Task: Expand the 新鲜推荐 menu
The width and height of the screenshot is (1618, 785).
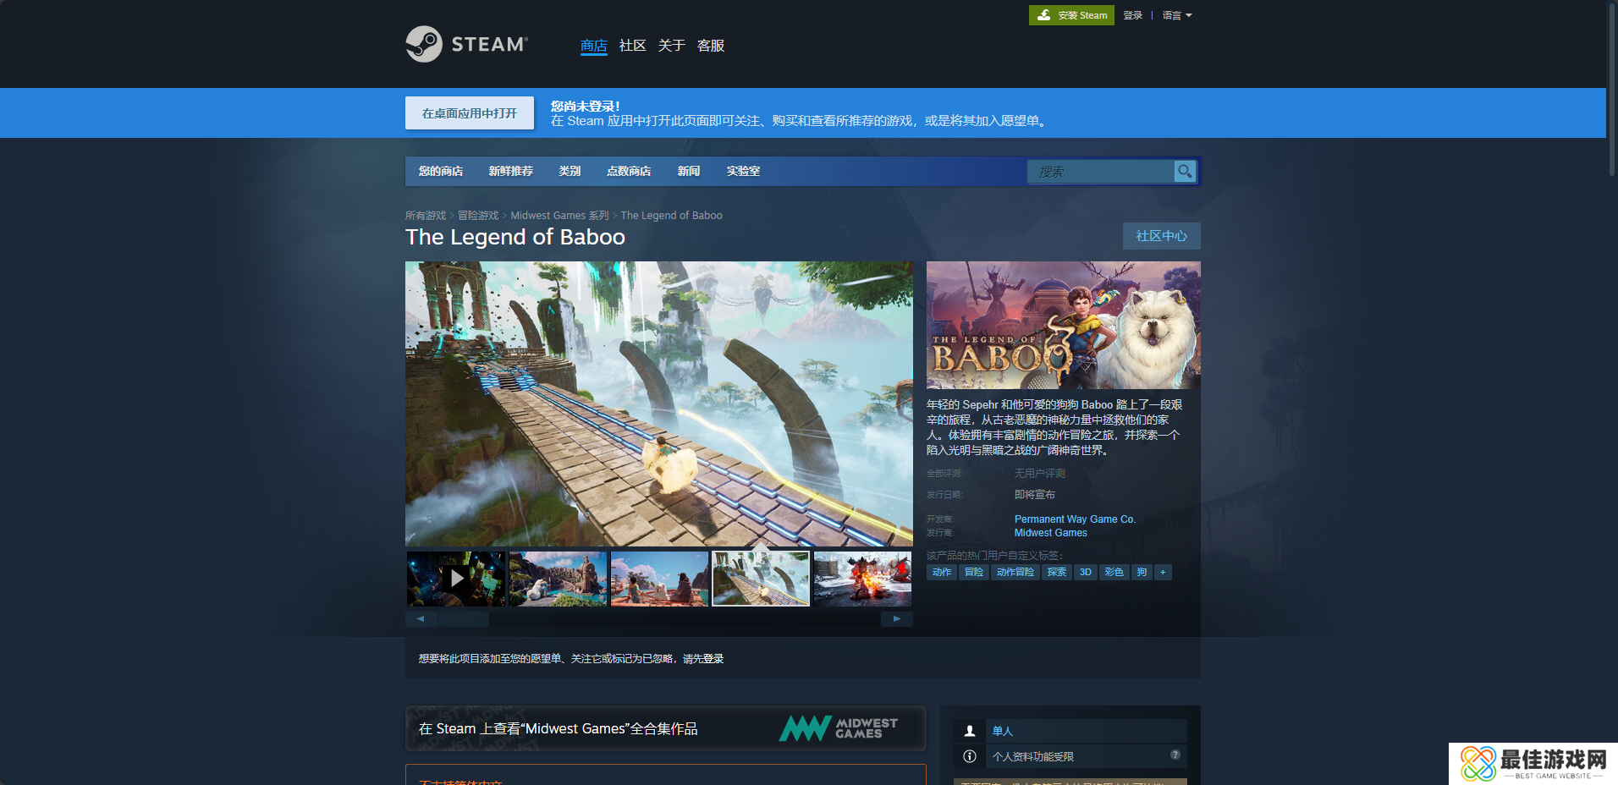Action: pyautogui.click(x=510, y=171)
